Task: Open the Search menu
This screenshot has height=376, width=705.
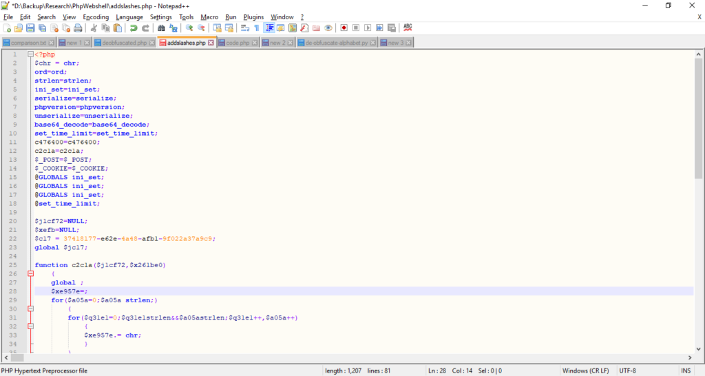Action: point(46,17)
